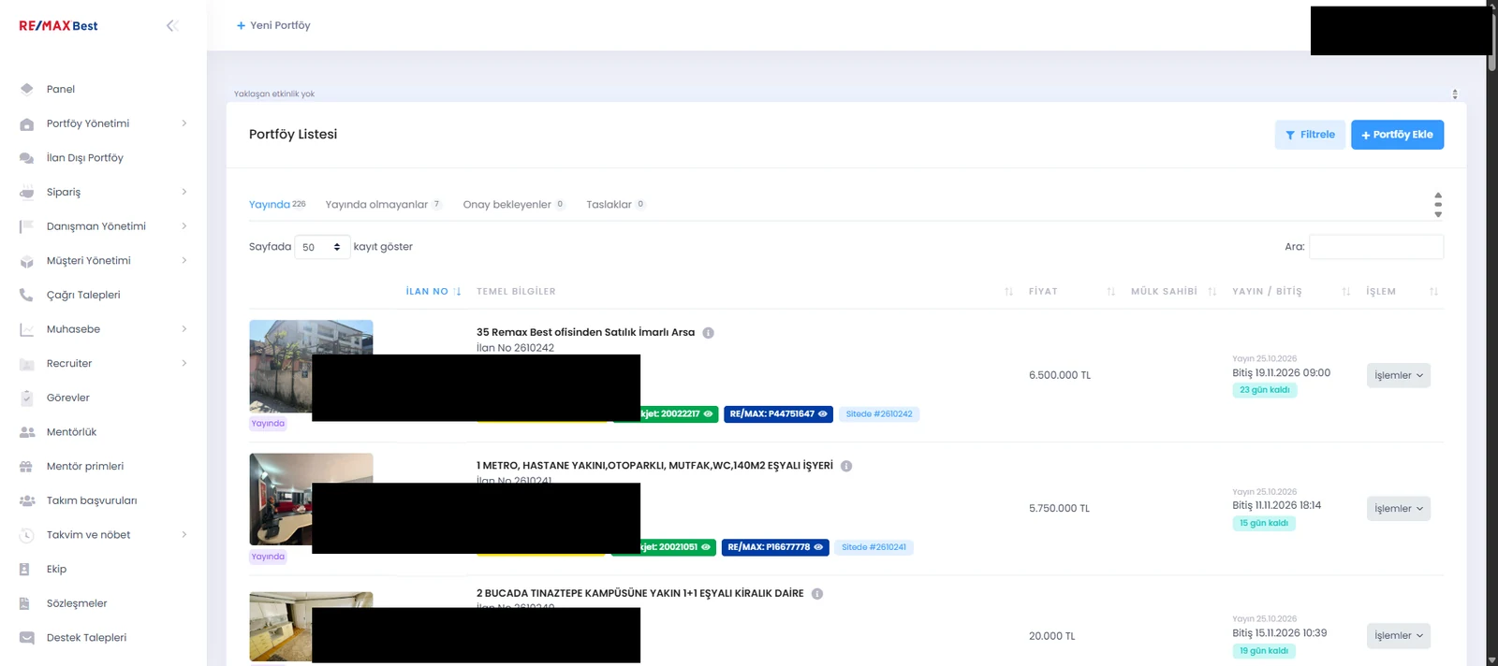The width and height of the screenshot is (1498, 666).
Task: Click the Mentörlük people icon
Action: coord(26,432)
